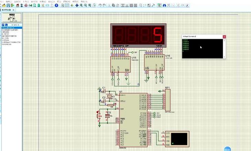Select the U16 shift register chip
The width and height of the screenshot is (251, 151).
154,62
